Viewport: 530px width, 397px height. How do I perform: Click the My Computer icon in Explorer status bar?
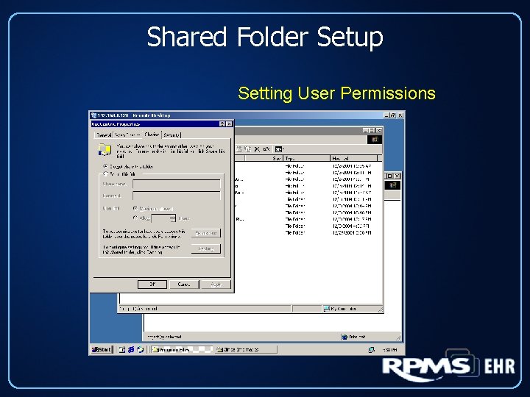click(326, 309)
